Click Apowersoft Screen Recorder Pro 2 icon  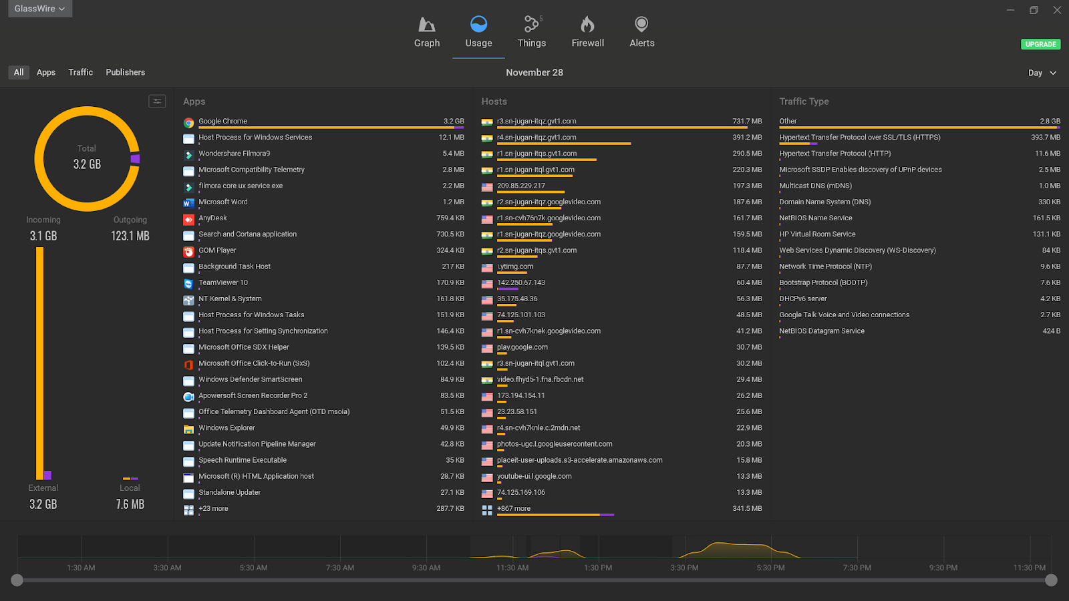coord(188,397)
